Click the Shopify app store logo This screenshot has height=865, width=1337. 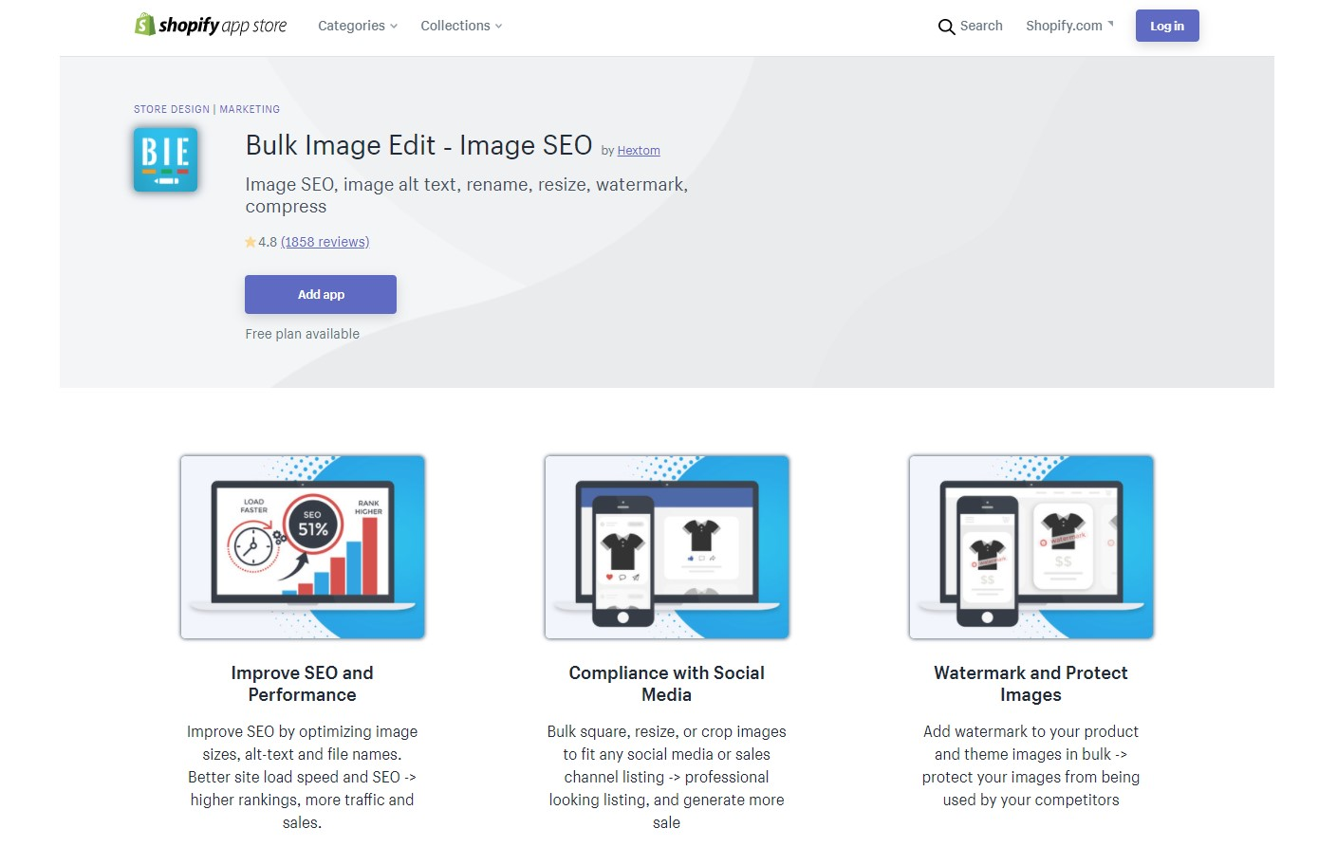click(211, 25)
